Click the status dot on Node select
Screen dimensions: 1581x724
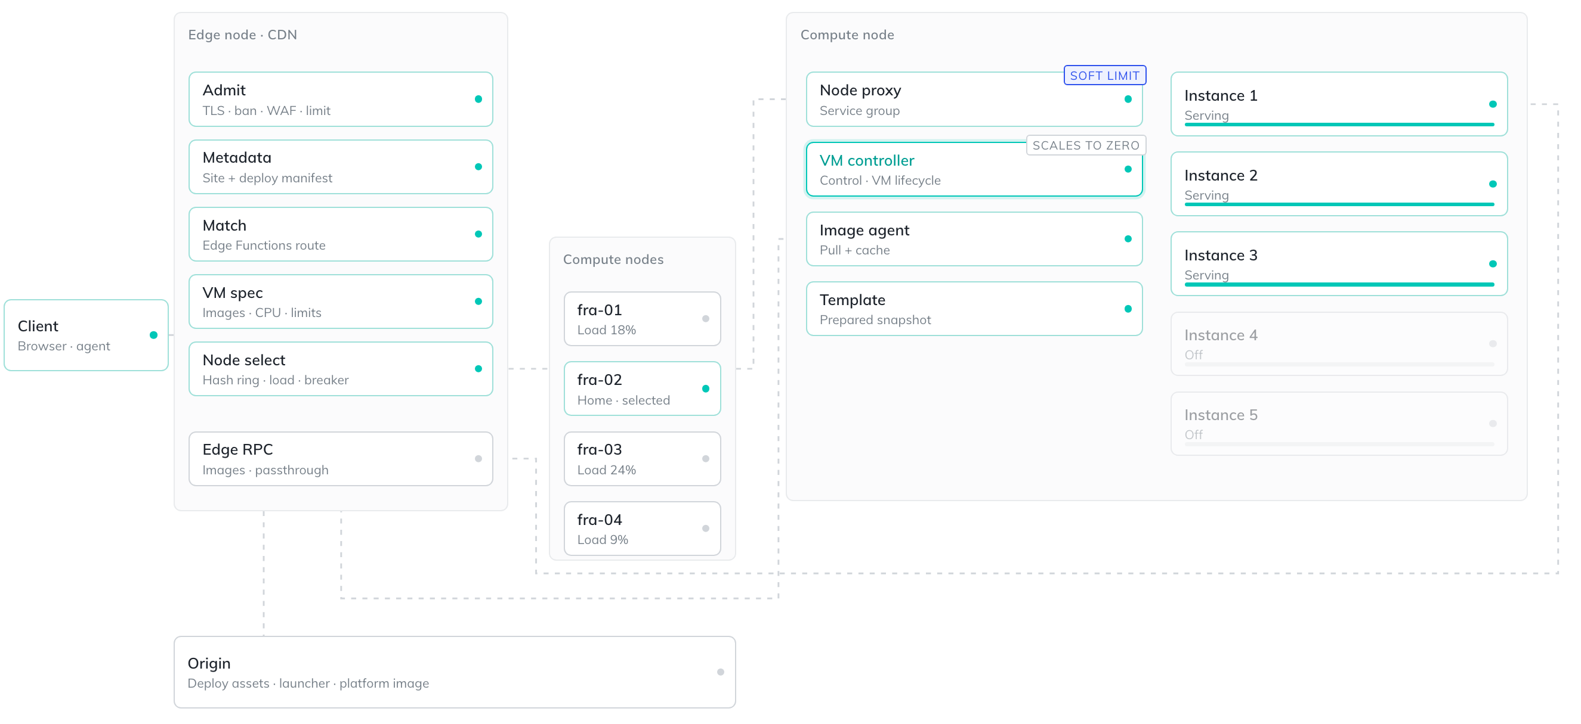point(478,369)
